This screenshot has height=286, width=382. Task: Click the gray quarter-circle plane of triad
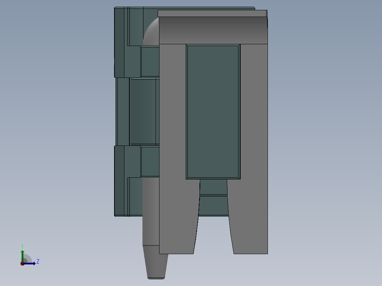pos(27,259)
